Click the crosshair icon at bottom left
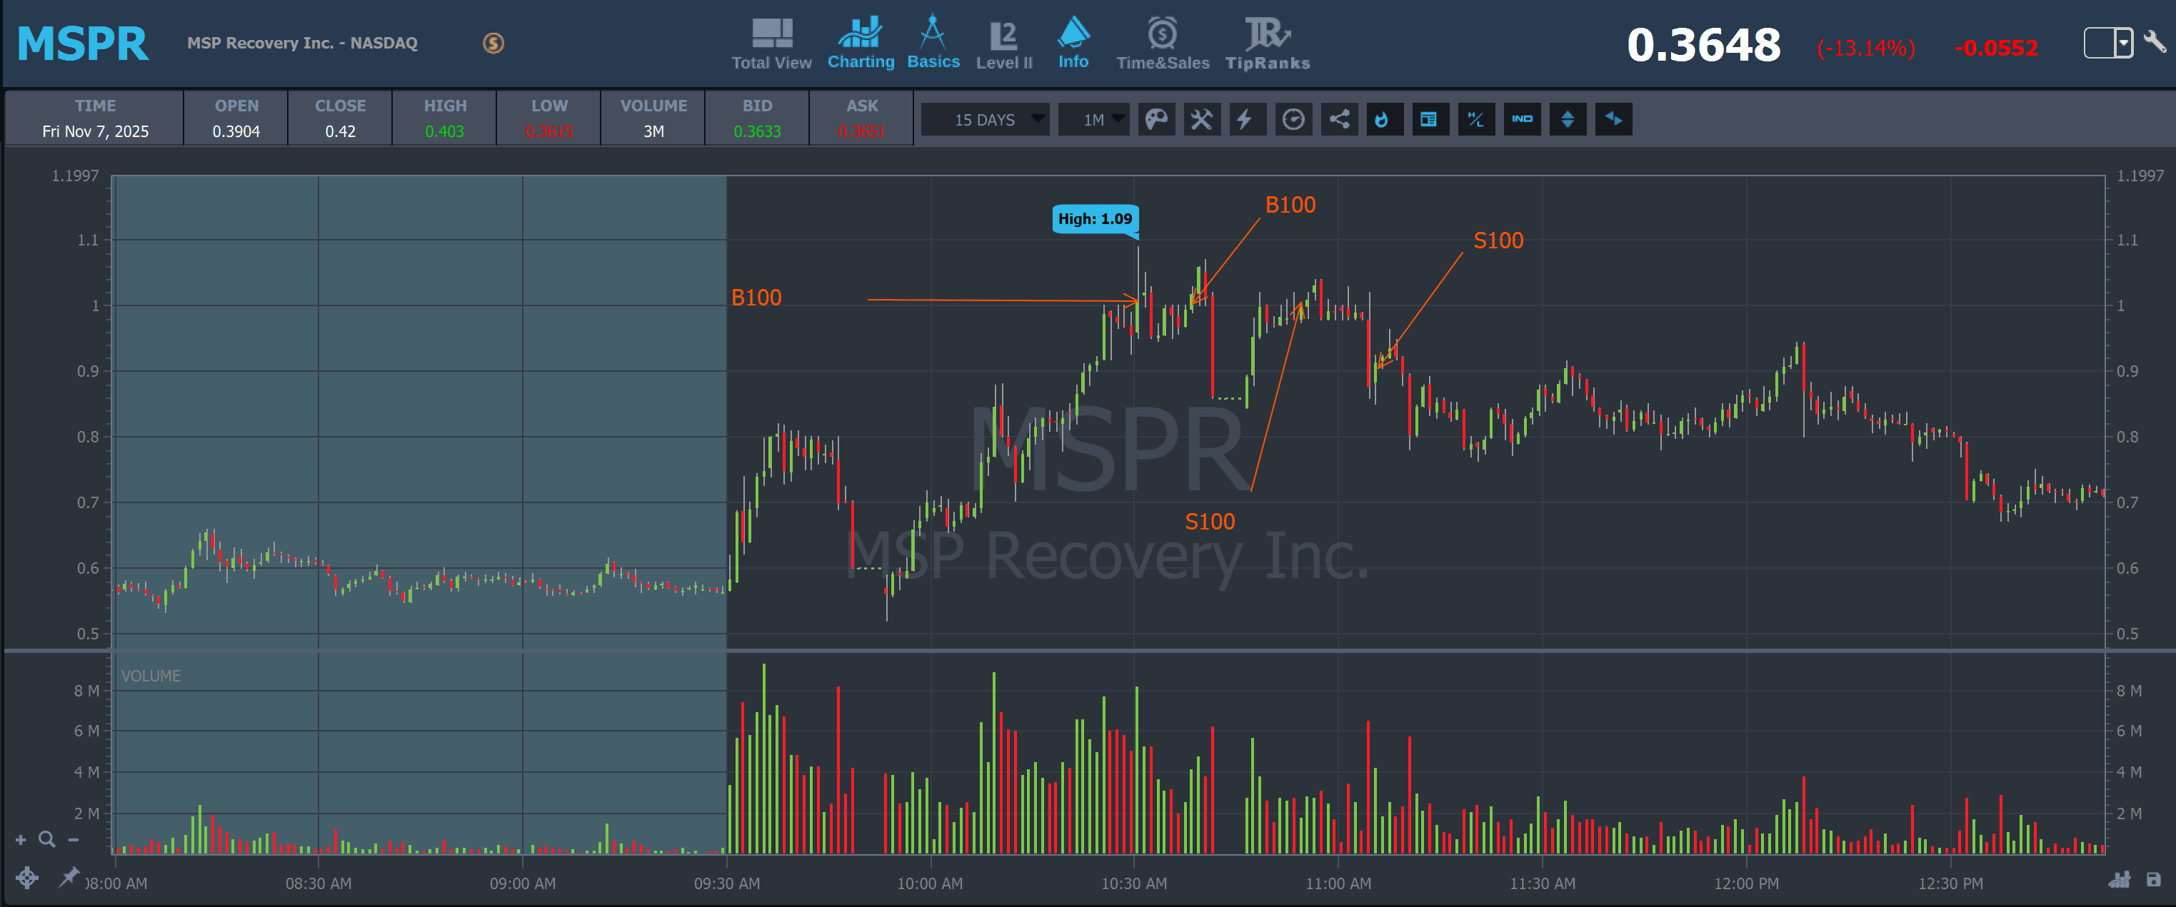 coord(26,878)
